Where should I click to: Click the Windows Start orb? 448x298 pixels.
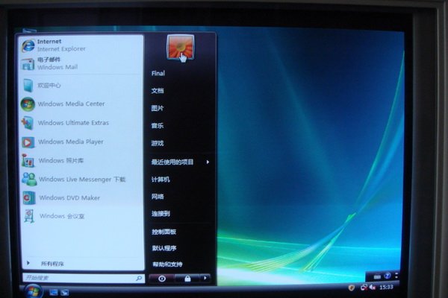click(34, 291)
